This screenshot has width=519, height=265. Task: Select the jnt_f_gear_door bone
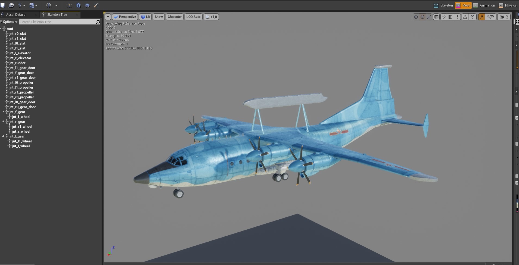click(21, 73)
